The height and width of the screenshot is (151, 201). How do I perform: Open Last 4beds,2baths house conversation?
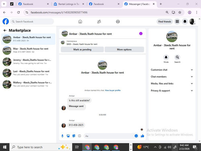point(28,73)
